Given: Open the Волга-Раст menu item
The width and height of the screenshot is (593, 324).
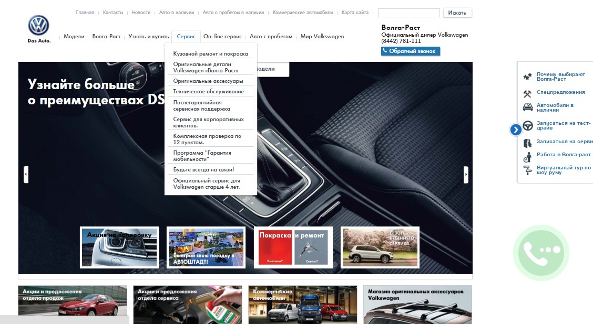Looking at the screenshot, I should (x=106, y=37).
